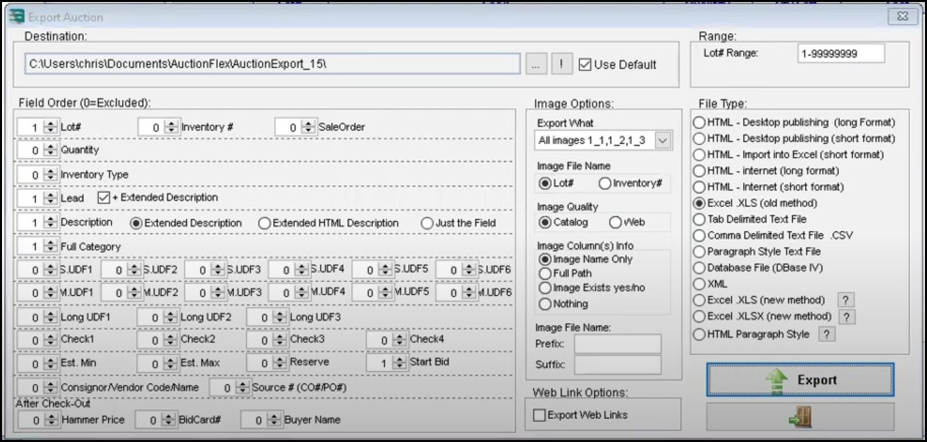This screenshot has width=927, height=442.
Task: Click the Est. Max spinner arrows
Action: [x=171, y=364]
